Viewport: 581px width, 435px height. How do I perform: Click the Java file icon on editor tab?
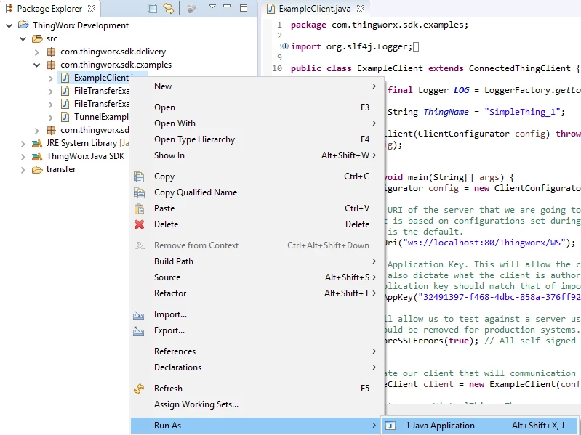tap(271, 9)
